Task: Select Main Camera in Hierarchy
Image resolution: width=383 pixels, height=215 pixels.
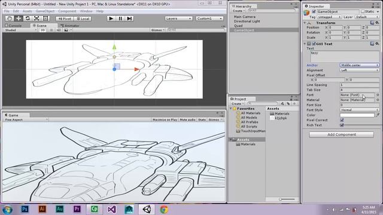Action: [x=245, y=17]
